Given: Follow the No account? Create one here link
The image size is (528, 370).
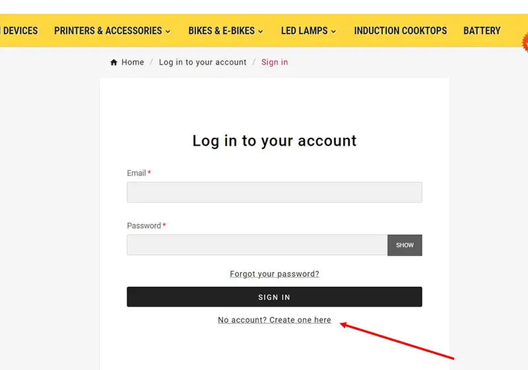Looking at the screenshot, I should 275,320.
